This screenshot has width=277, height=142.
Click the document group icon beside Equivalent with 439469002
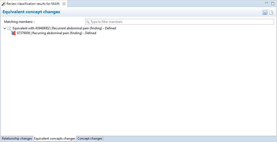9,28
